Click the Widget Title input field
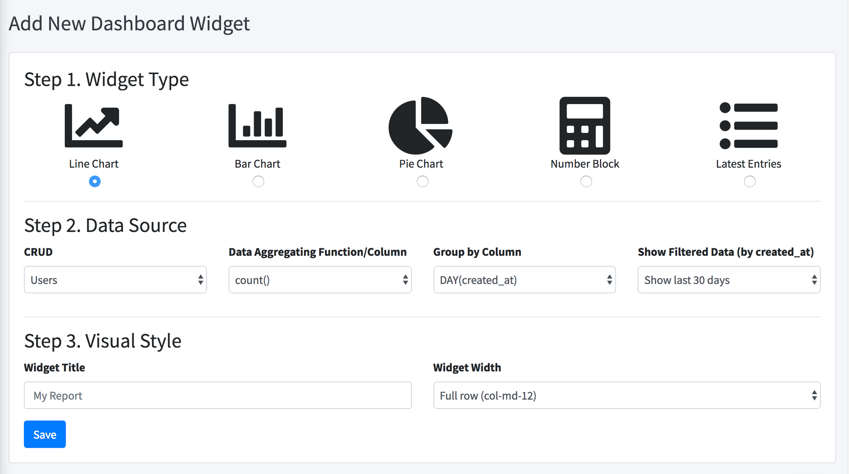The image size is (849, 474). pos(217,396)
